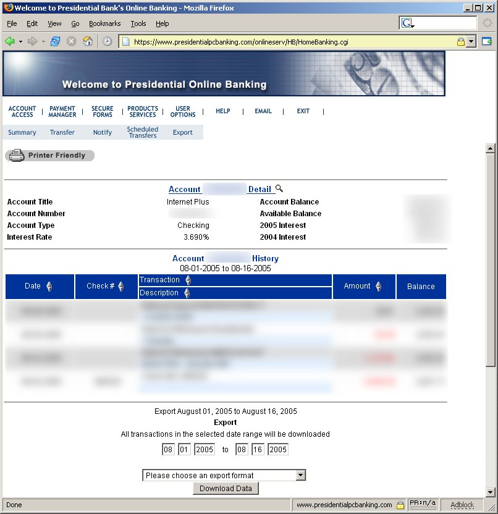Switch to the Scheduled Transfers tab
The width and height of the screenshot is (498, 514).
(143, 132)
